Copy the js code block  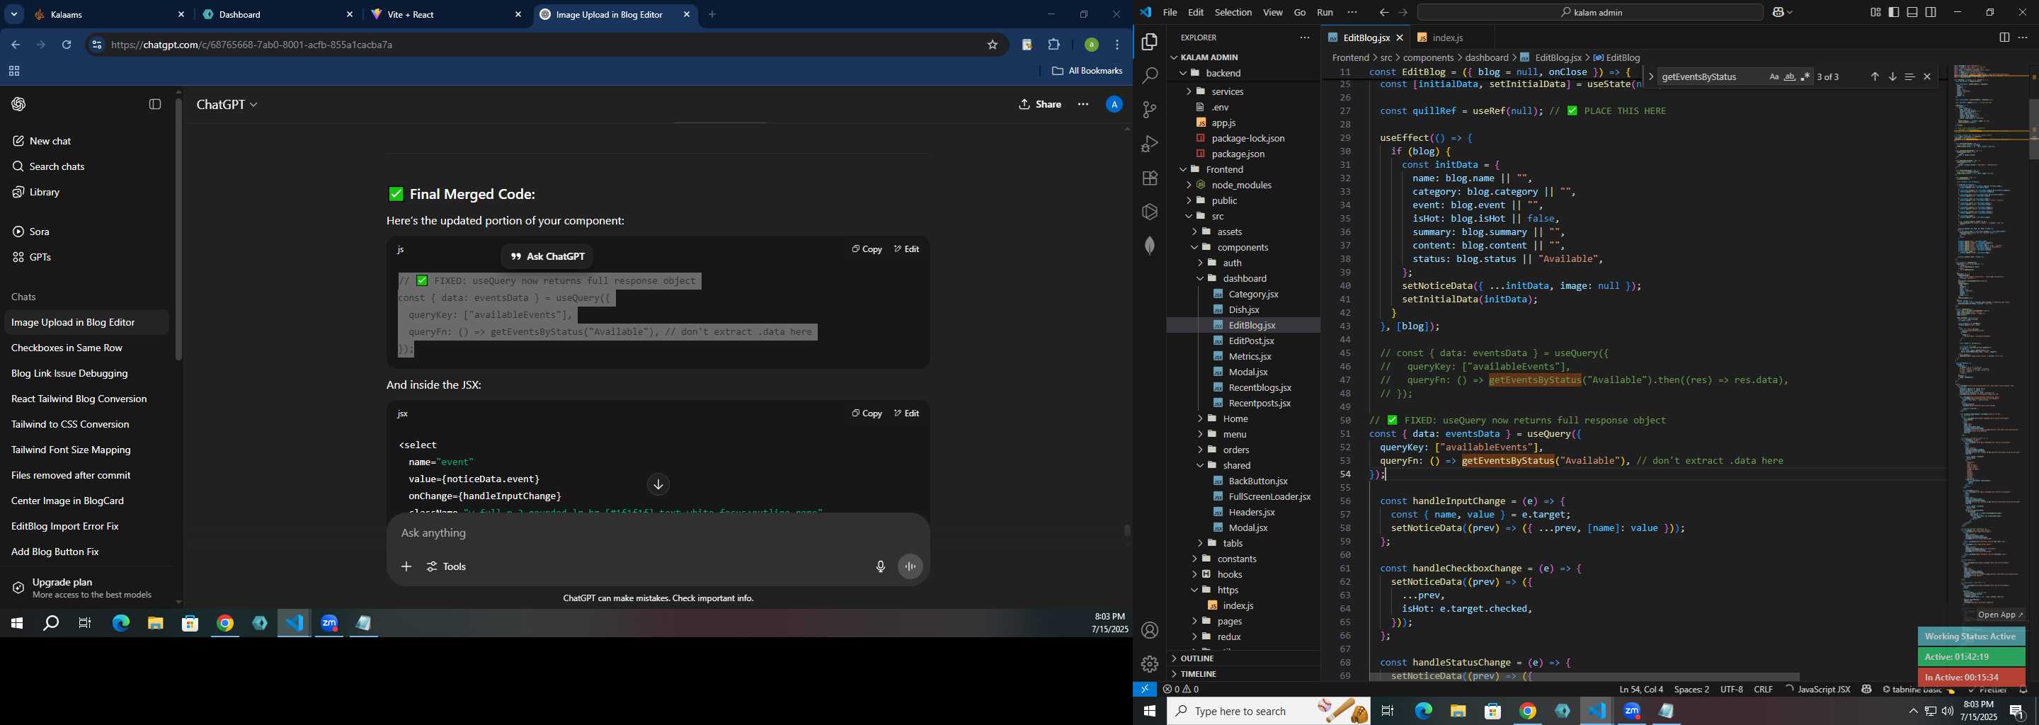point(867,249)
